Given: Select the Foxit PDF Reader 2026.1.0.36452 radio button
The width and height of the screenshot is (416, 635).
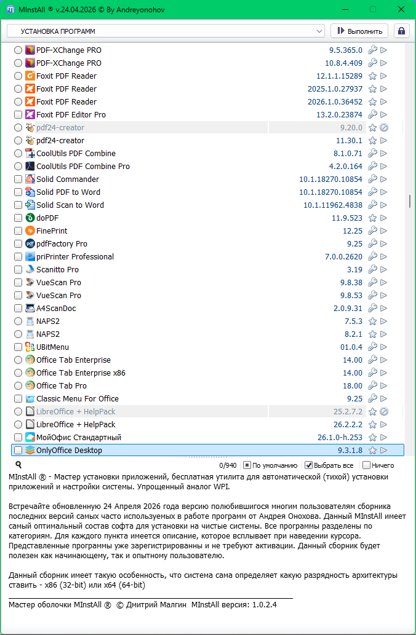Looking at the screenshot, I should 18,102.
